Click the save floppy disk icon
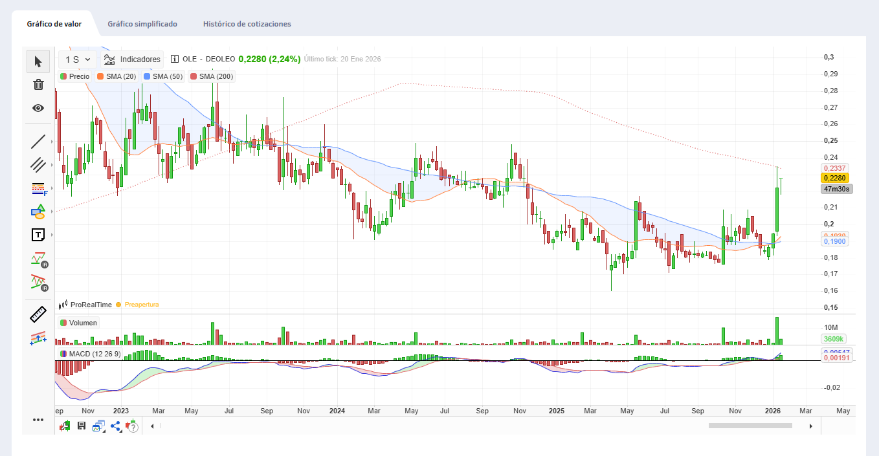This screenshot has width=879, height=456. pos(82,426)
